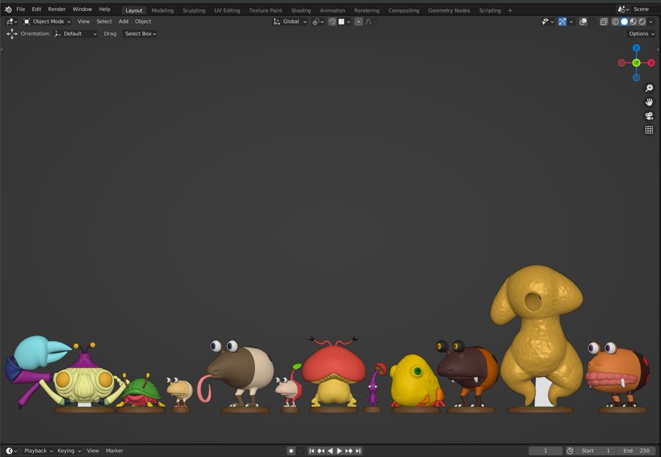Open the Drag Select Box dropdown
The width and height of the screenshot is (661, 457).
click(x=140, y=34)
